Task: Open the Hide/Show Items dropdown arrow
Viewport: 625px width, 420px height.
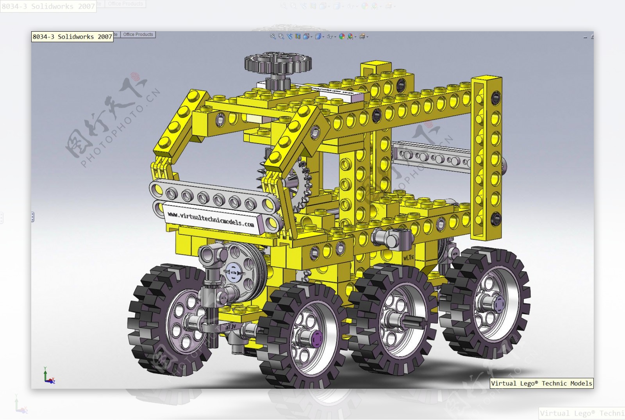Action: click(x=335, y=37)
